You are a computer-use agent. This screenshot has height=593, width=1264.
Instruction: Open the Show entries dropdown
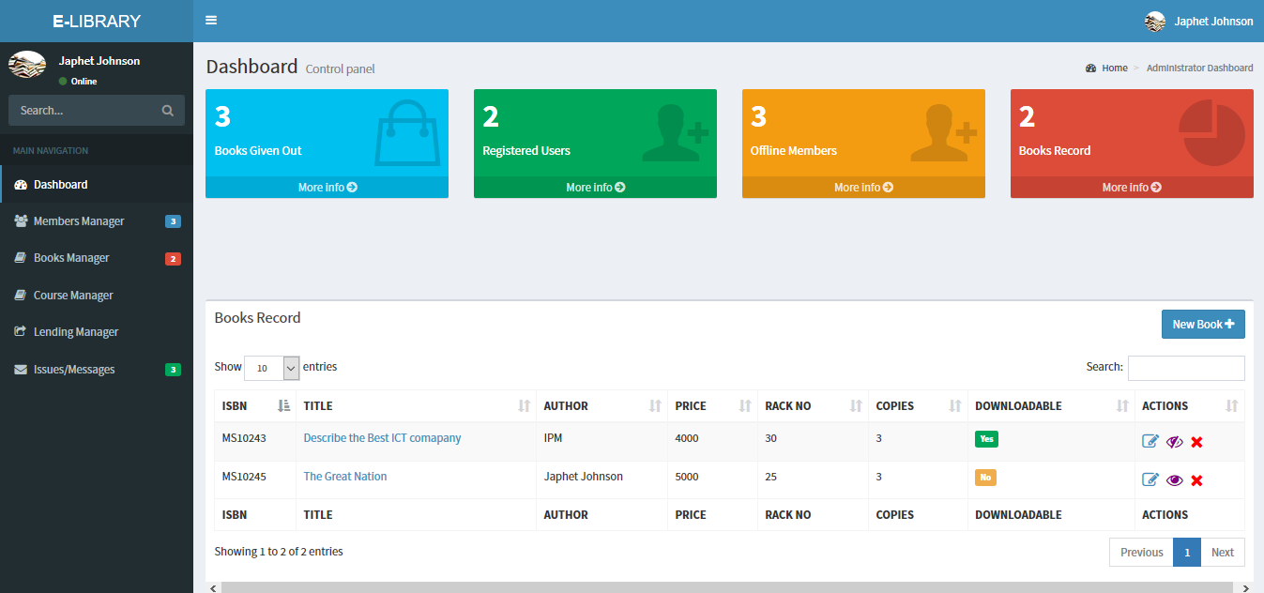pos(271,368)
